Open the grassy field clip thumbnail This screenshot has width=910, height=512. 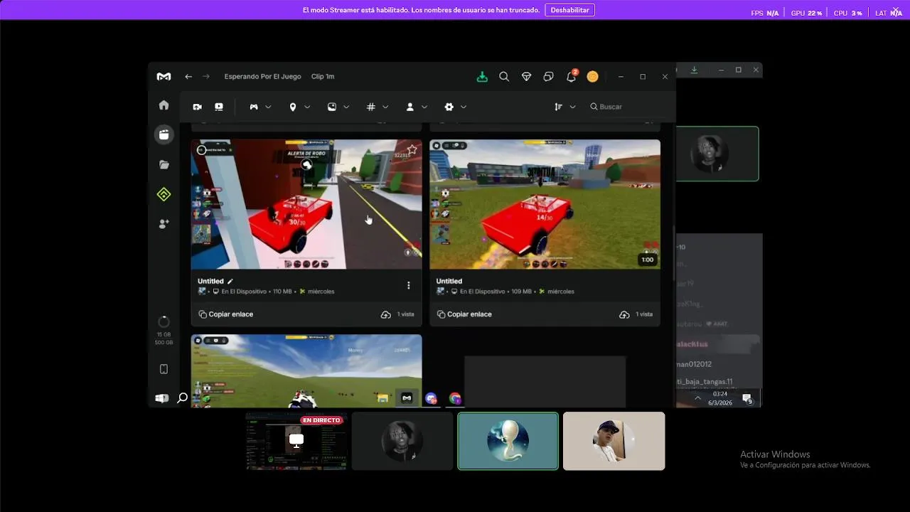[306, 370]
